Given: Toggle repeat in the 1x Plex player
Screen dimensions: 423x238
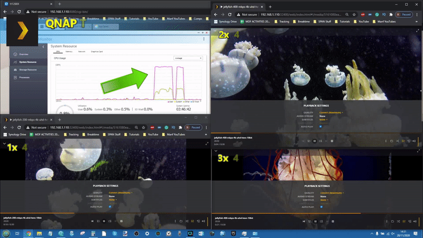Looking at the screenshot, I should pos(181,221).
